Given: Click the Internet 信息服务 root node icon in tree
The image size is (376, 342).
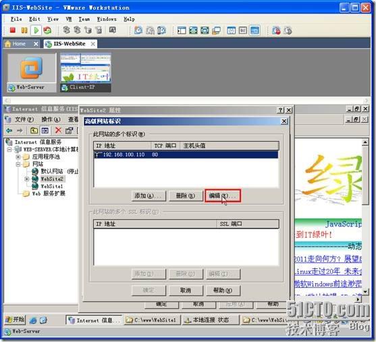Looking at the screenshot, I should coord(9,142).
